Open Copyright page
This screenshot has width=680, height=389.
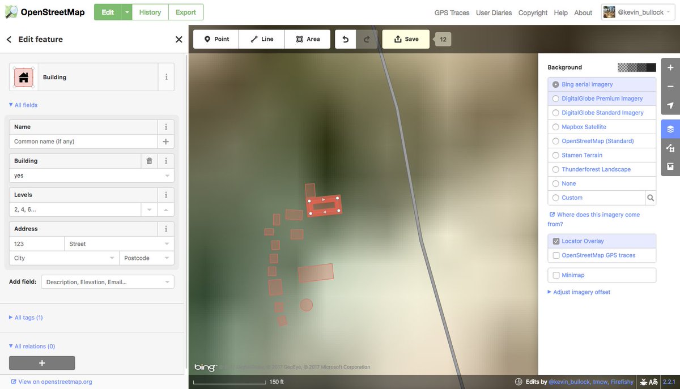click(x=533, y=12)
